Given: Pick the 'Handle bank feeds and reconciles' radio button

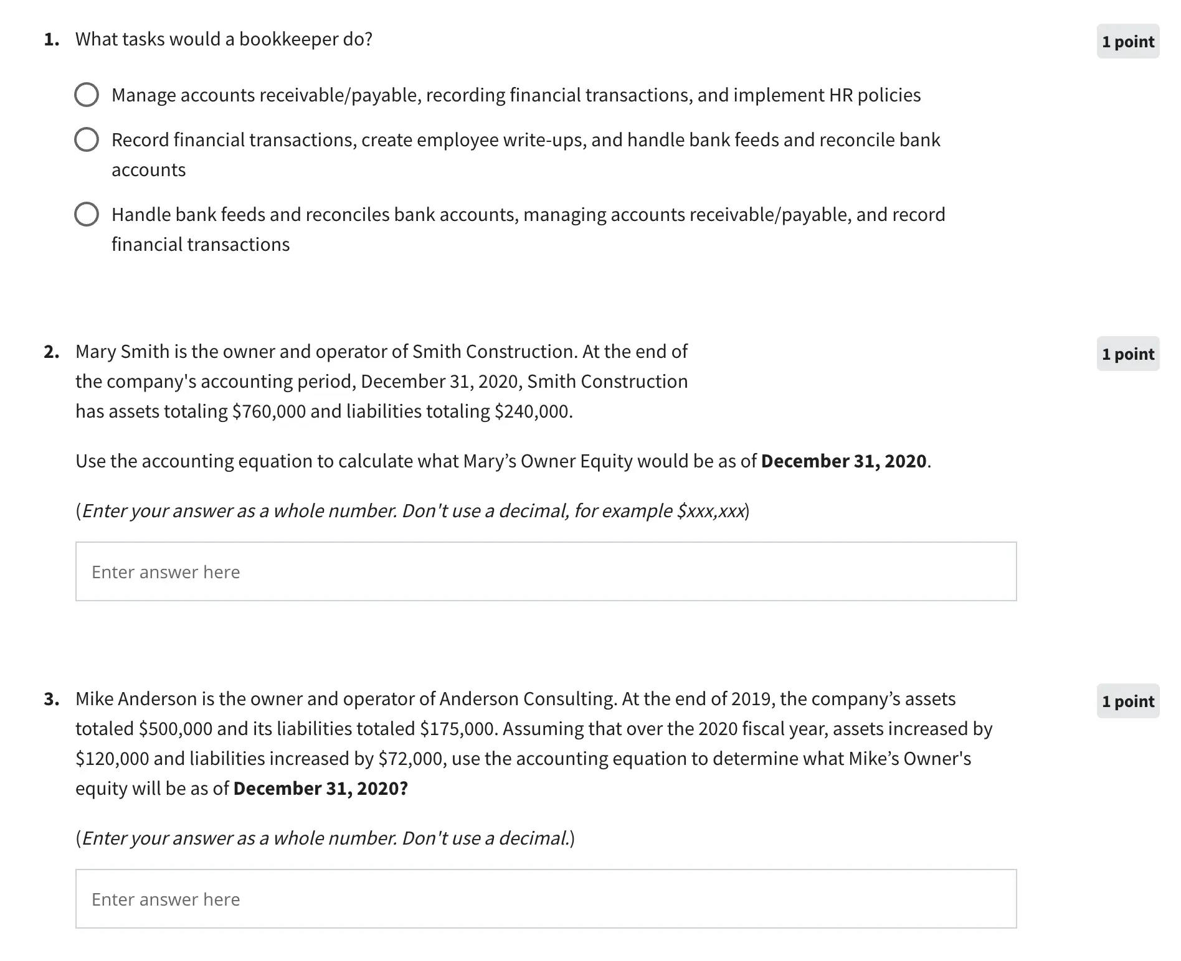Looking at the screenshot, I should 87,215.
